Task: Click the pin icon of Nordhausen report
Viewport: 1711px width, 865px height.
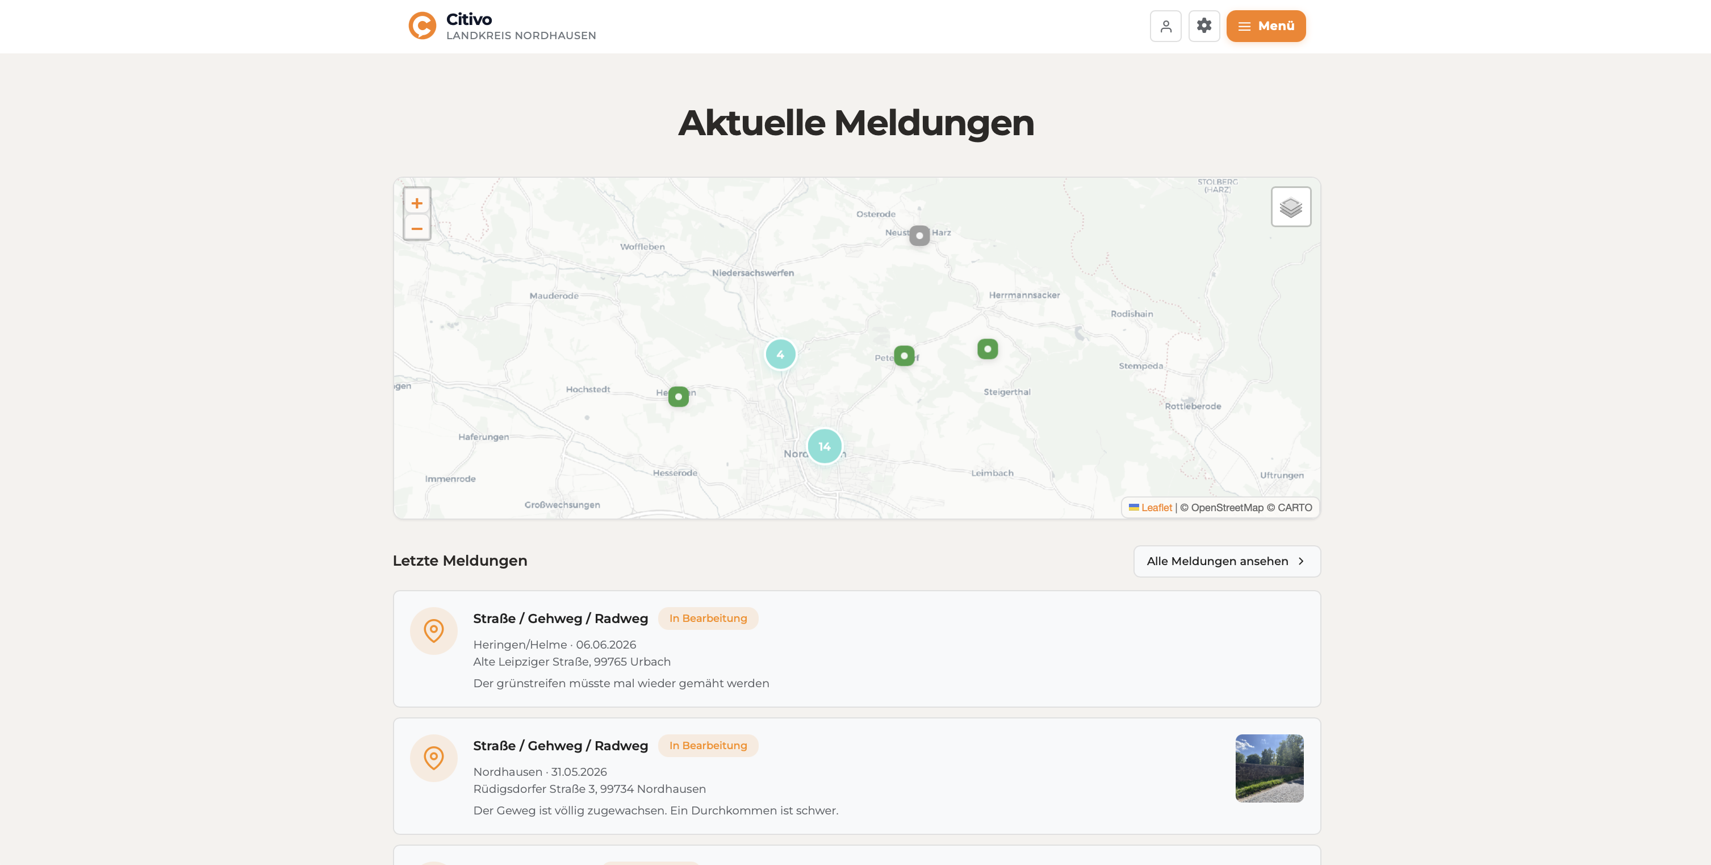Action: click(x=434, y=759)
